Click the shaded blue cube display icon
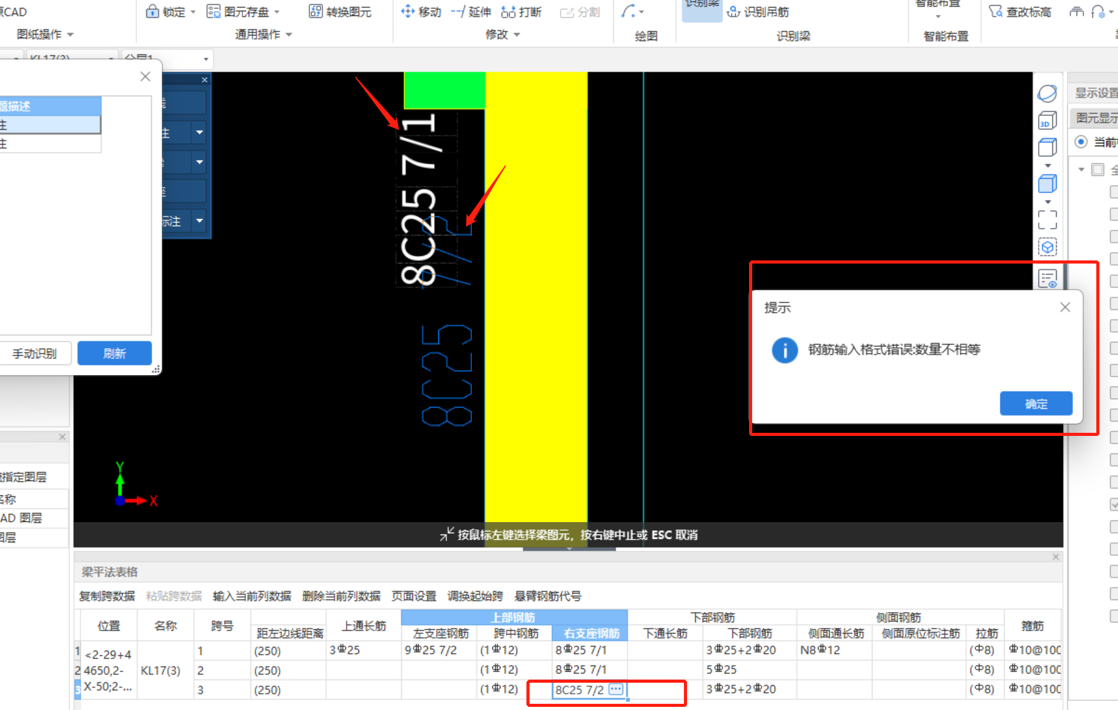The width and height of the screenshot is (1118, 710). coord(1047,184)
